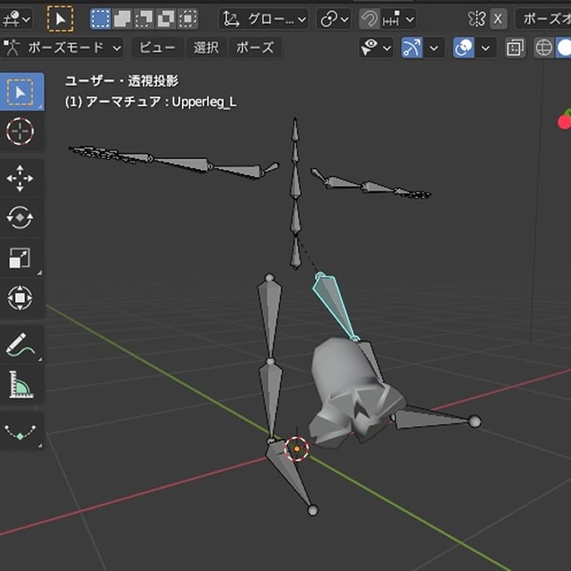Open the ポーズモード mode dropdown

pos(62,48)
